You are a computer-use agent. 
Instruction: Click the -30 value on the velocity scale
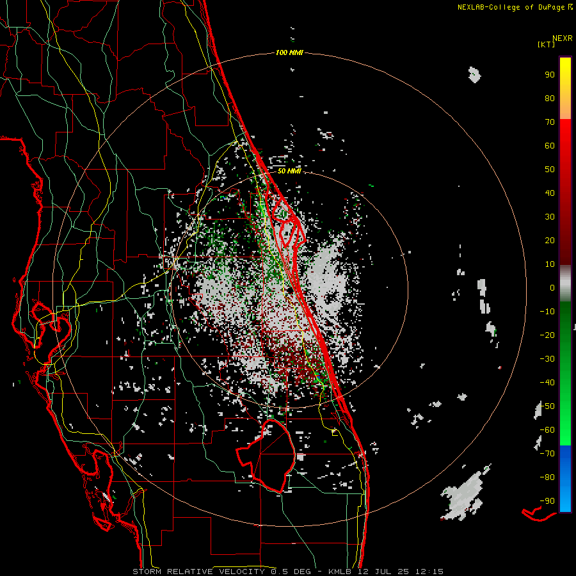(x=547, y=359)
